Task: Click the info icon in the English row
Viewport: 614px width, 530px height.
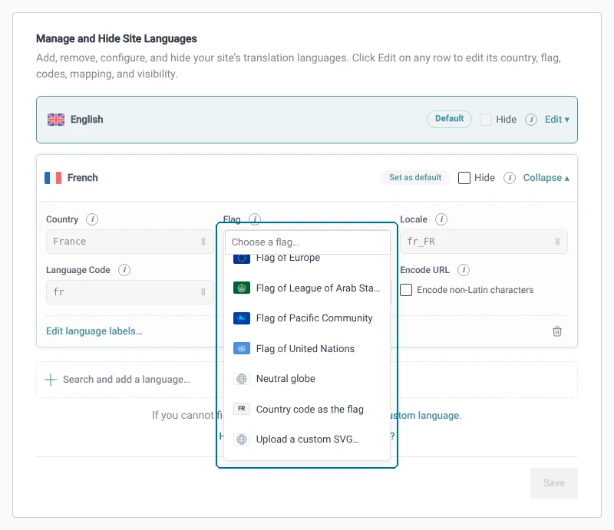Action: point(531,120)
